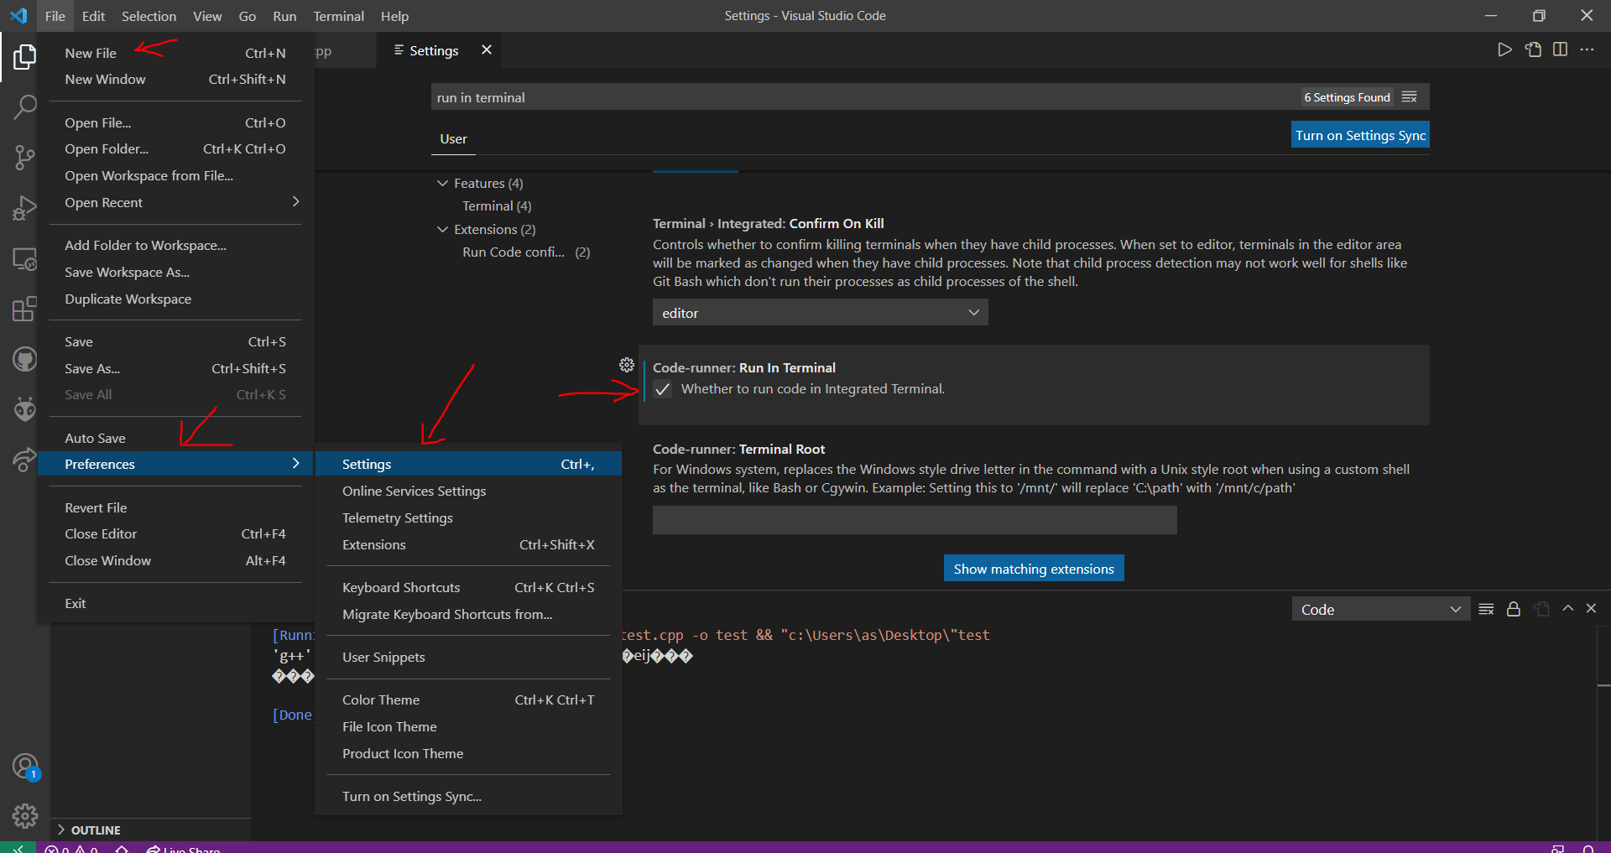
Task: Choose Online Services Settings item
Action: tap(468, 491)
